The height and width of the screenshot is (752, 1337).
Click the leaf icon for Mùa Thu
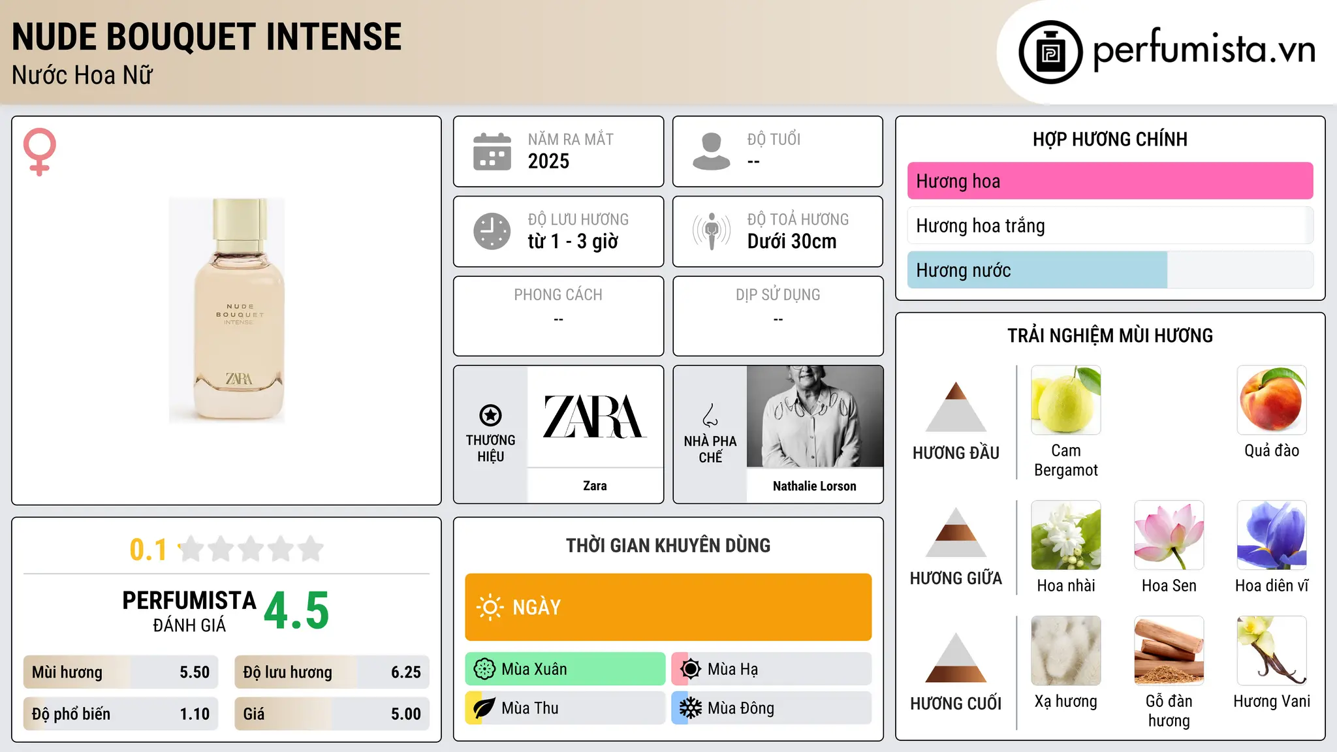tap(484, 708)
